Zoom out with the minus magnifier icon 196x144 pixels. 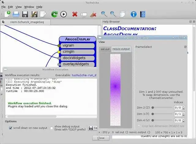(113, 14)
